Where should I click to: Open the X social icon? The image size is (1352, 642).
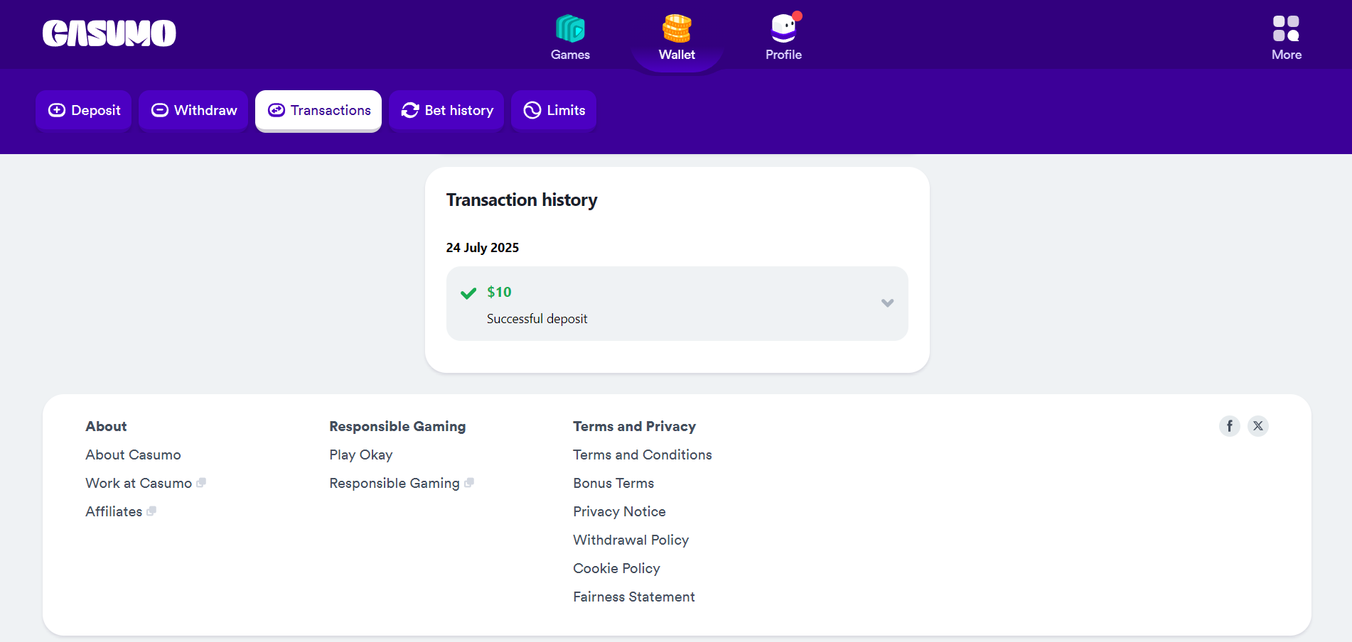[x=1258, y=426]
